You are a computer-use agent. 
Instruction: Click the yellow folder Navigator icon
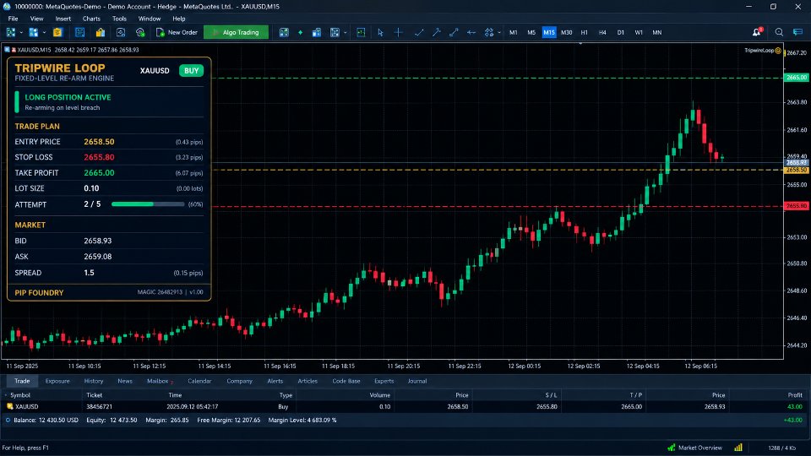click(101, 32)
